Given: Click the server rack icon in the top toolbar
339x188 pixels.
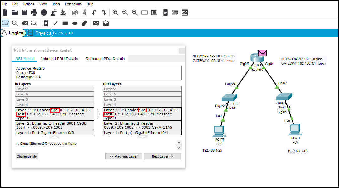Looking at the screenshot, I should tap(175, 12).
